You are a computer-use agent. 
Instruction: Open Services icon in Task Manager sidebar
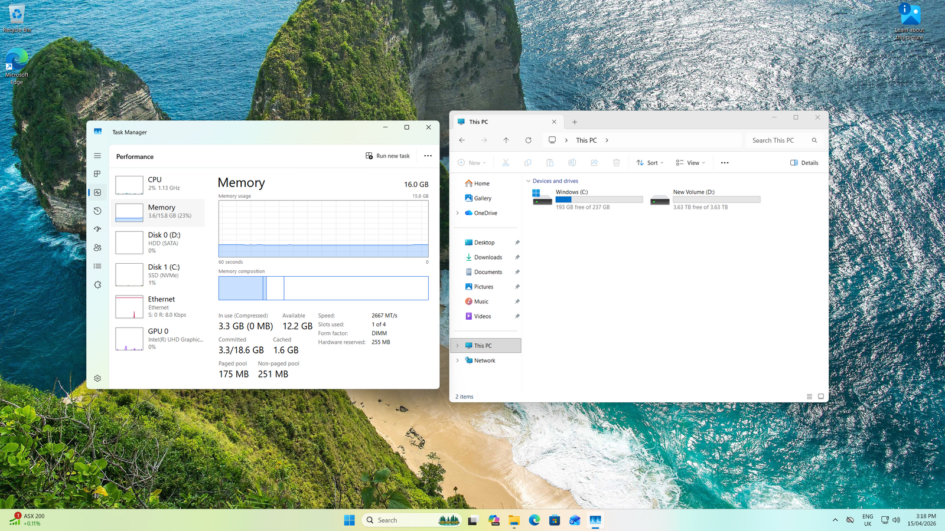coord(97,284)
